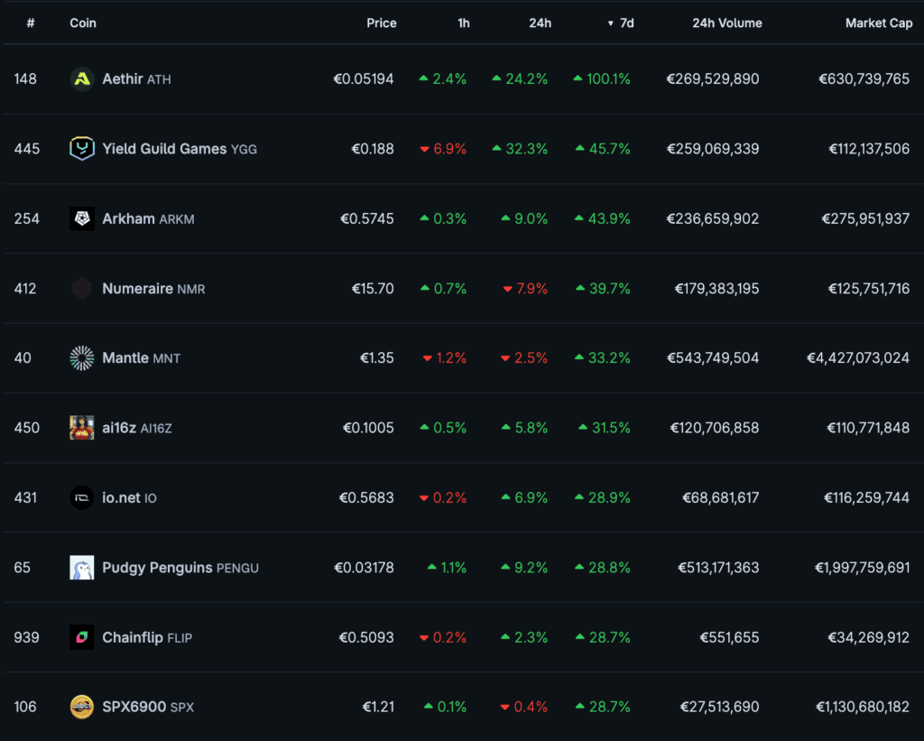Click Pudgy Penguins price €0.03178
The width and height of the screenshot is (924, 741).
[x=364, y=568]
